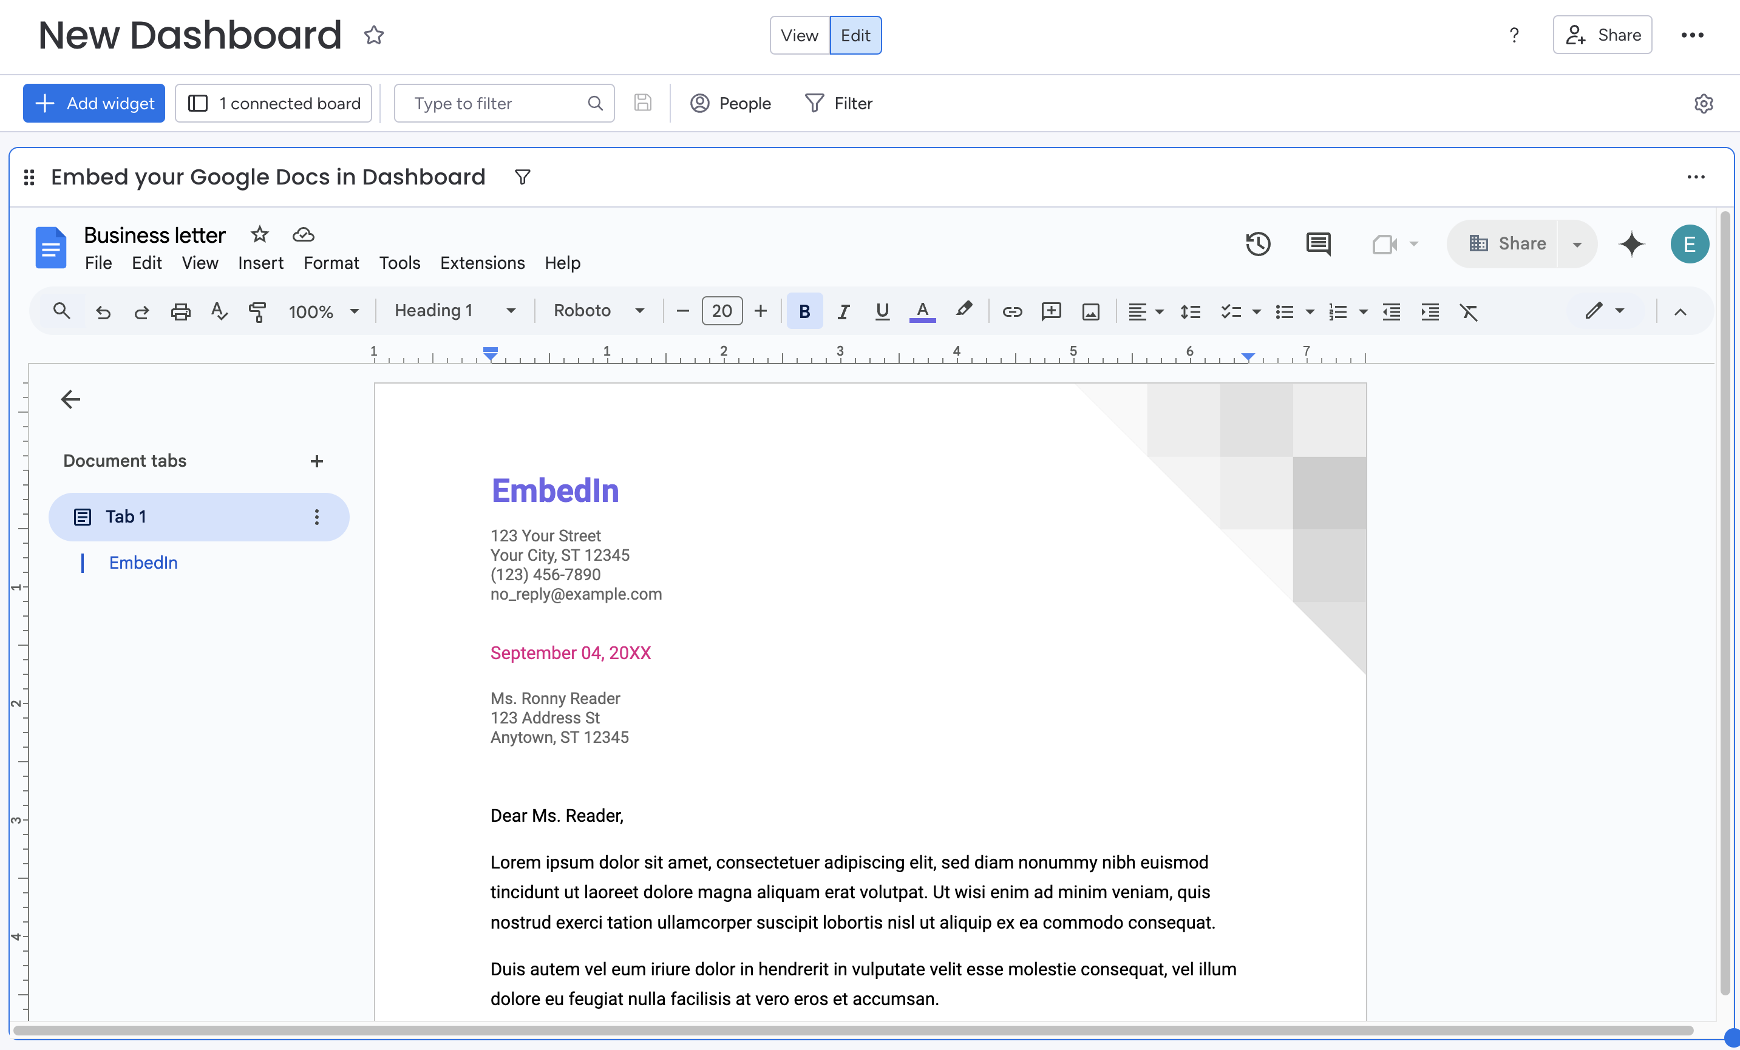Click the paint format roller icon
The height and width of the screenshot is (1050, 1740).
point(257,311)
